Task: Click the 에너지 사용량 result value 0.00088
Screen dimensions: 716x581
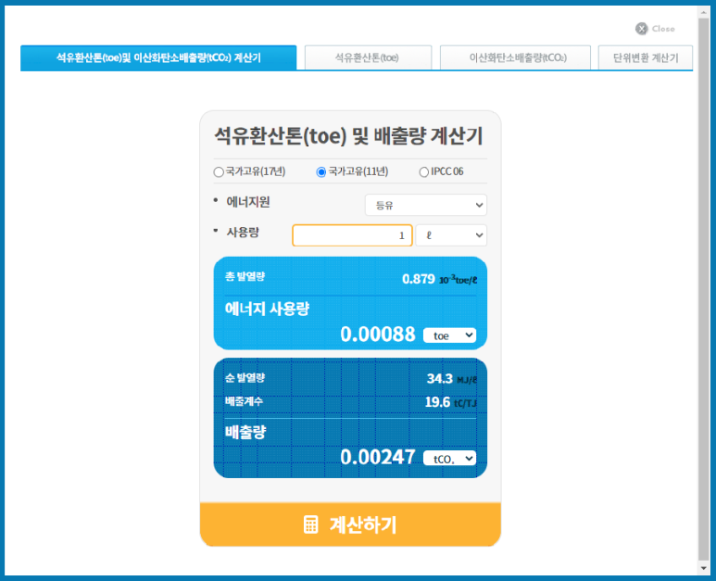Action: point(377,334)
